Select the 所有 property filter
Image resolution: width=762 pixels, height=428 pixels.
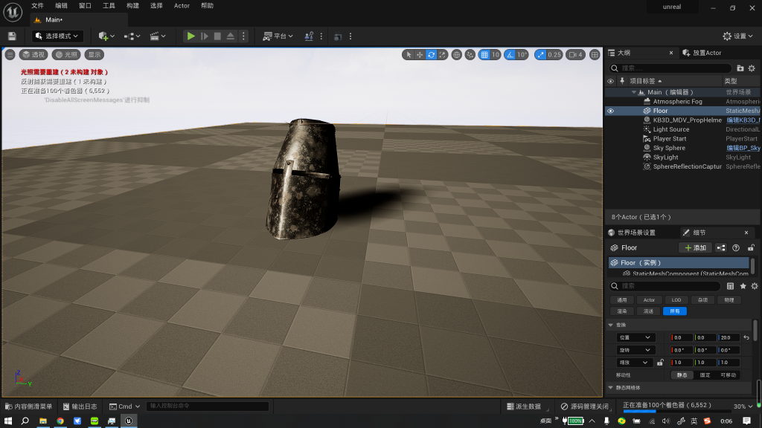[675, 311]
